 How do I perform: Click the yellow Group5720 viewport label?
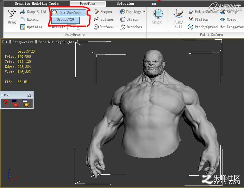[x=26, y=51]
